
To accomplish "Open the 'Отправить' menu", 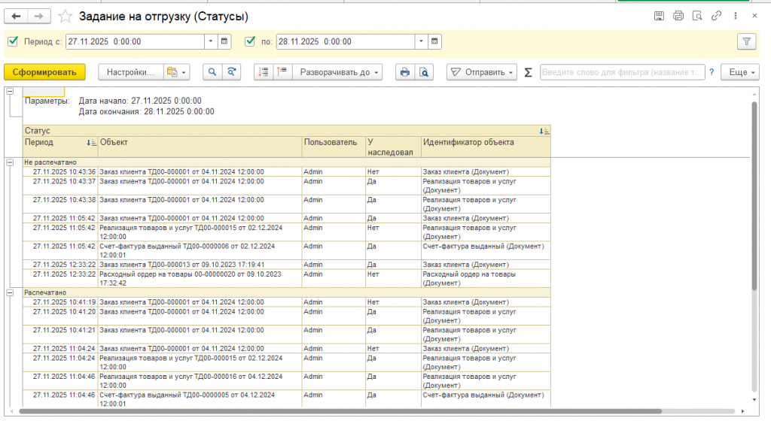I will click(481, 72).
